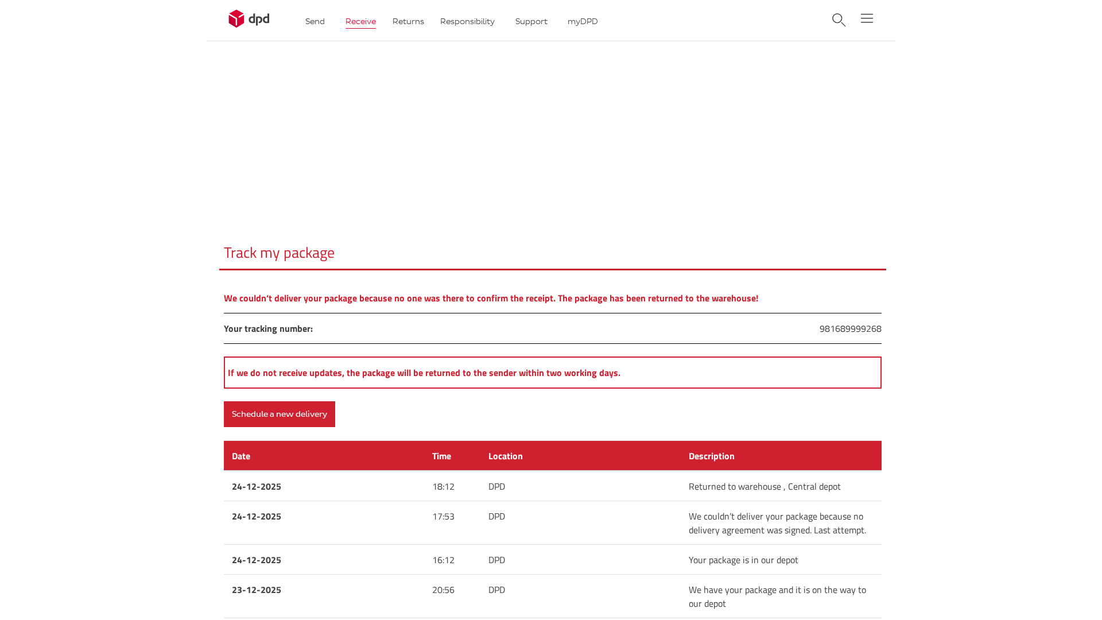
Task: Select the tracking number 981689999268
Action: (850, 328)
